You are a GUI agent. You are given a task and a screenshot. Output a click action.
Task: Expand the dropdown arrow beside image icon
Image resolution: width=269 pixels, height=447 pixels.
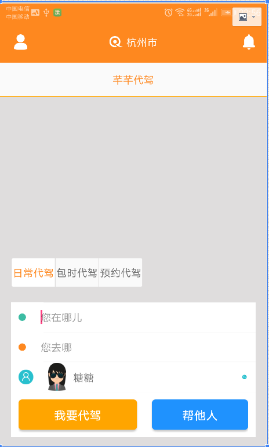[253, 17]
